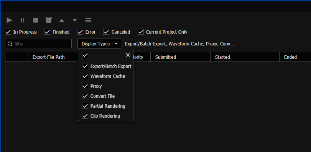Toggle the In Progress checkbox
This screenshot has height=152, width=311.
pyautogui.click(x=8, y=32)
